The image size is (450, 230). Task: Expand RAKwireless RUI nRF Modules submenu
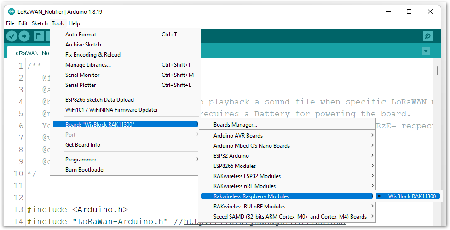287,207
